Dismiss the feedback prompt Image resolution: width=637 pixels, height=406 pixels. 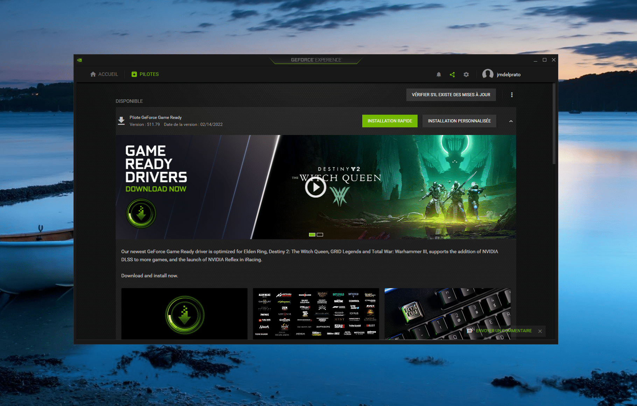click(540, 331)
